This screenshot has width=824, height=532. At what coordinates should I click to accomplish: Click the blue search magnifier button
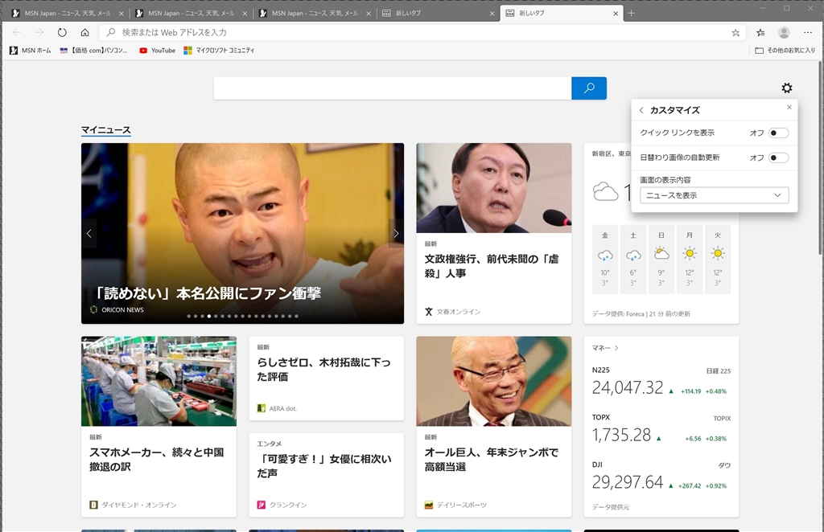[x=589, y=88]
